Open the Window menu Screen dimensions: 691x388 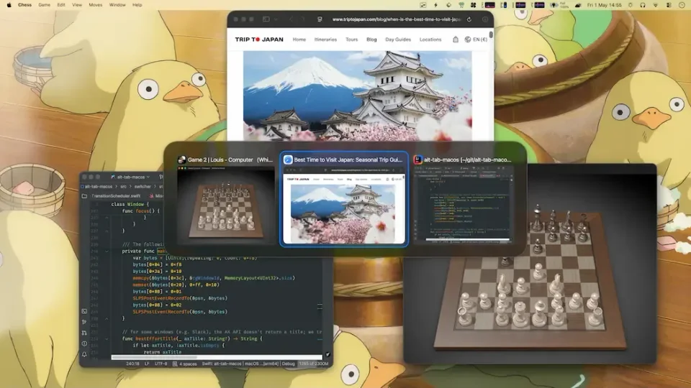117,5
